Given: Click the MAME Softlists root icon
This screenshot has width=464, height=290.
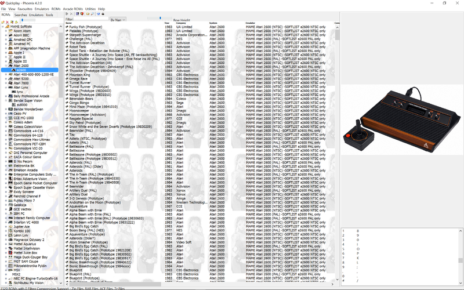Looking at the screenshot, I should tap(8, 26).
